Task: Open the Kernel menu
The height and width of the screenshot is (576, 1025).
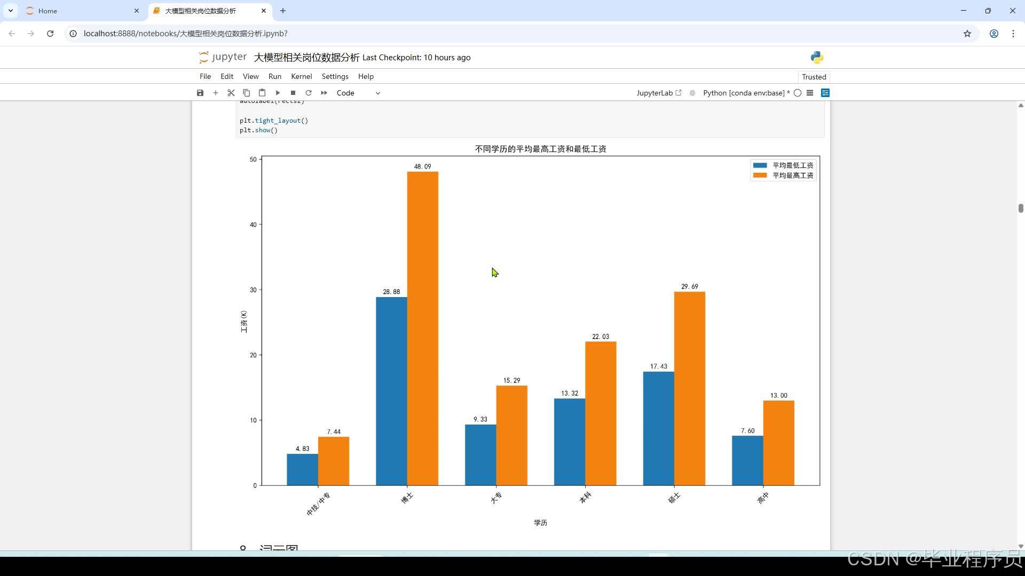Action: click(301, 76)
